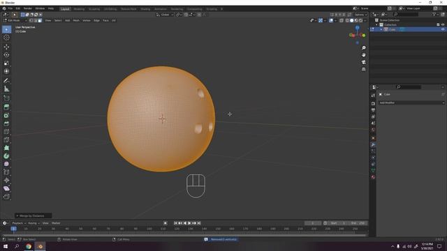
Task: Switch to wireframe viewport shading
Action: tap(347, 20)
